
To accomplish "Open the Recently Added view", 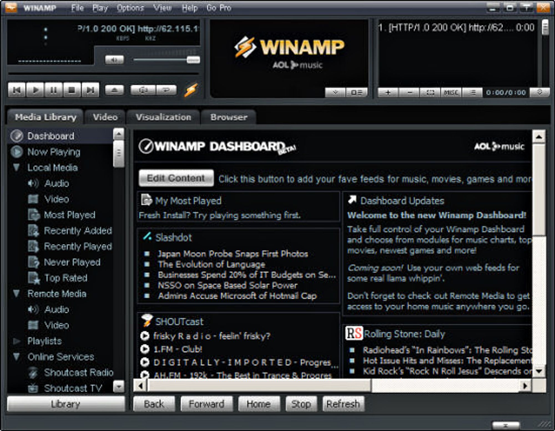I will tap(78, 231).
